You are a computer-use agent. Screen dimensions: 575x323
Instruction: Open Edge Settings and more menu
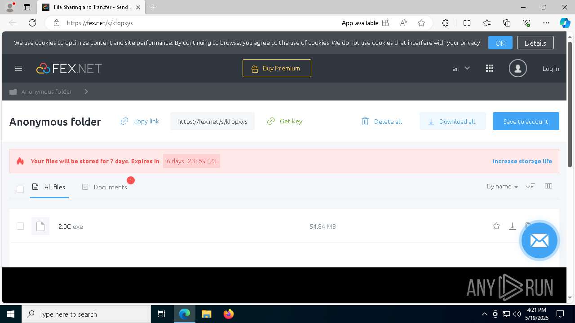coord(546,23)
